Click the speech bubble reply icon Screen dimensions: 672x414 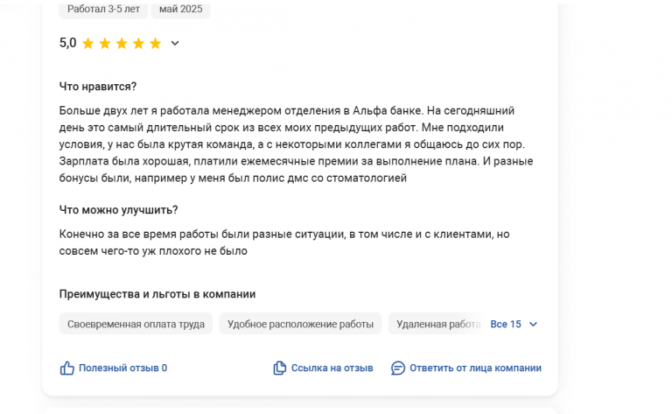click(x=398, y=368)
